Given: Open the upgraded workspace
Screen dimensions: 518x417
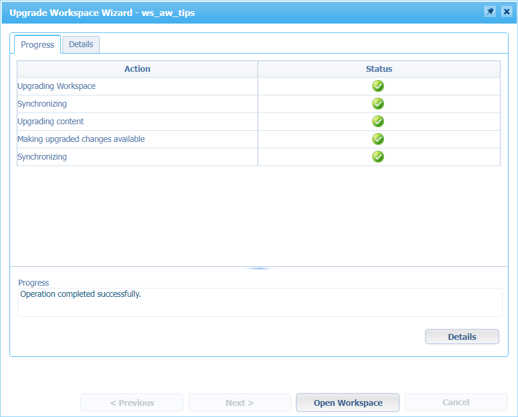Looking at the screenshot, I should click(347, 403).
